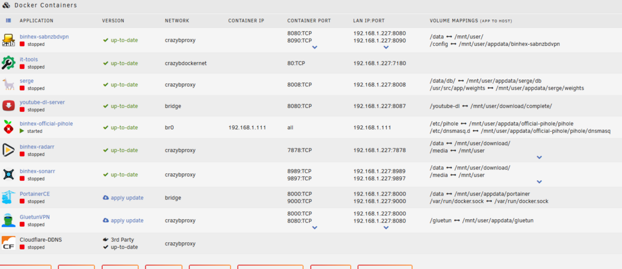Click the binhex-radarr play icon
Screen dimensions: 622x269
click(x=8, y=150)
